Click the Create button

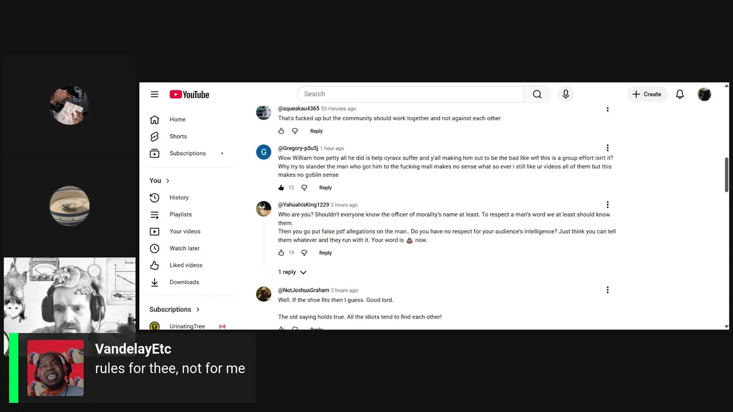click(647, 94)
